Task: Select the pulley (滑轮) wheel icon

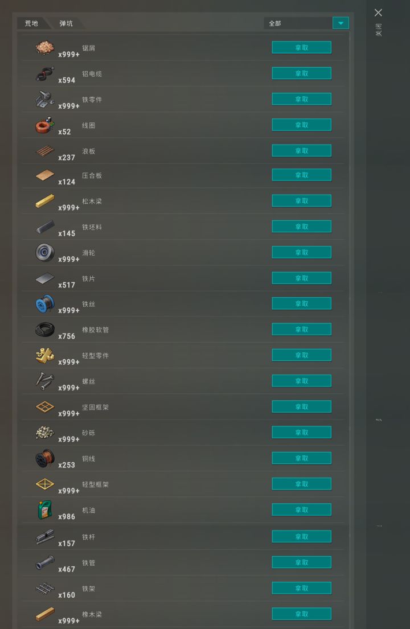Action: click(x=44, y=252)
